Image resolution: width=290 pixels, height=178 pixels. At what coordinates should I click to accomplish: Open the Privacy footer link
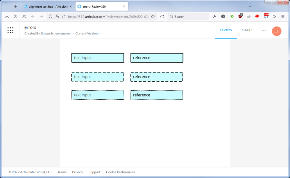pyautogui.click(x=78, y=172)
